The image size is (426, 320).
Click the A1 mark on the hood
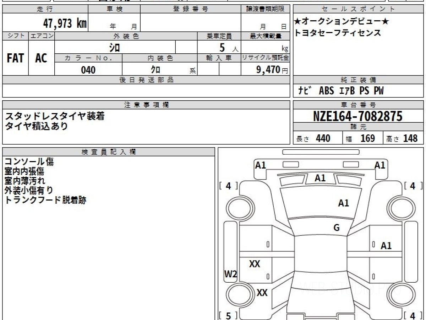pyautogui.click(x=343, y=203)
